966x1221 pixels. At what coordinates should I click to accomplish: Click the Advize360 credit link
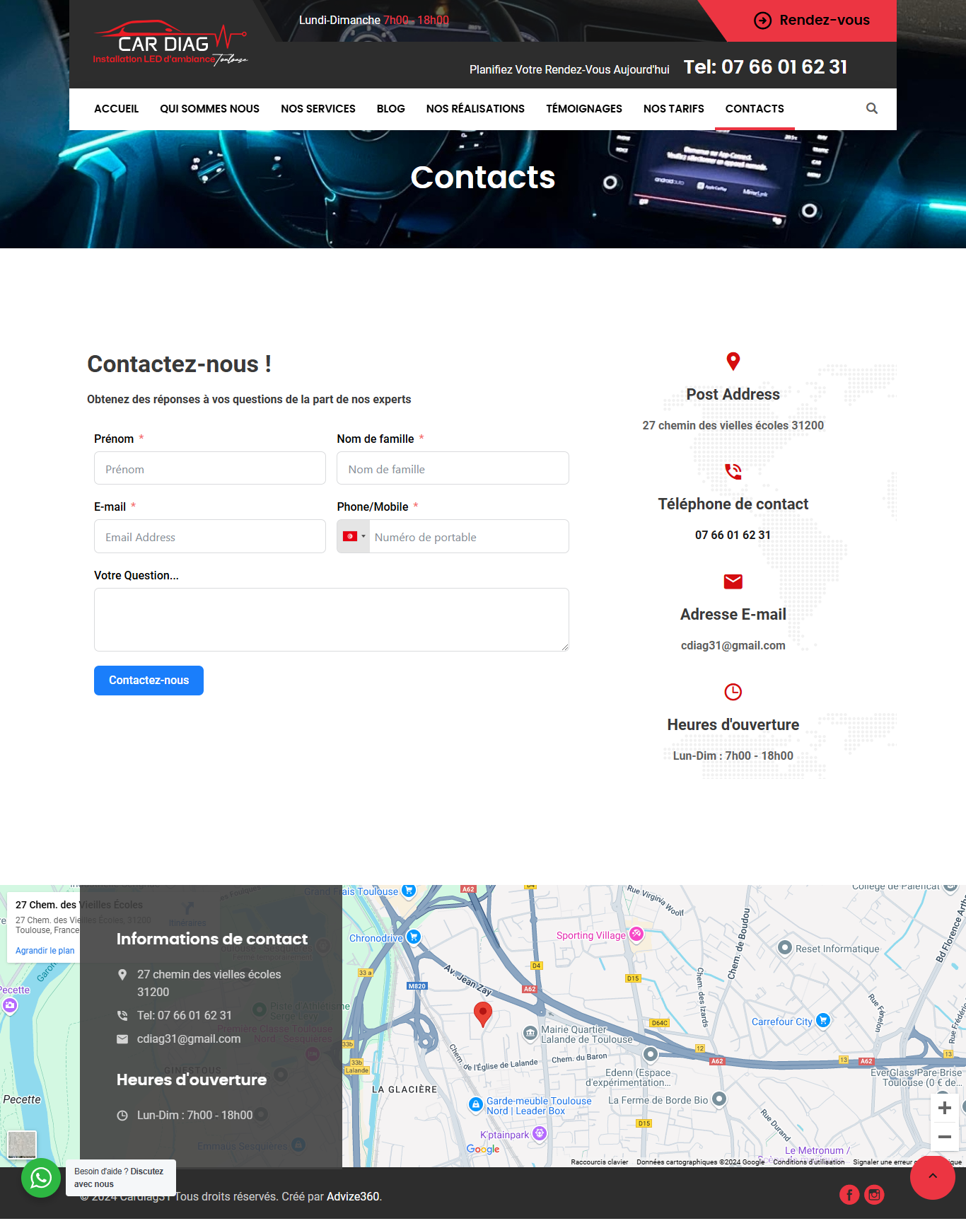(353, 1196)
